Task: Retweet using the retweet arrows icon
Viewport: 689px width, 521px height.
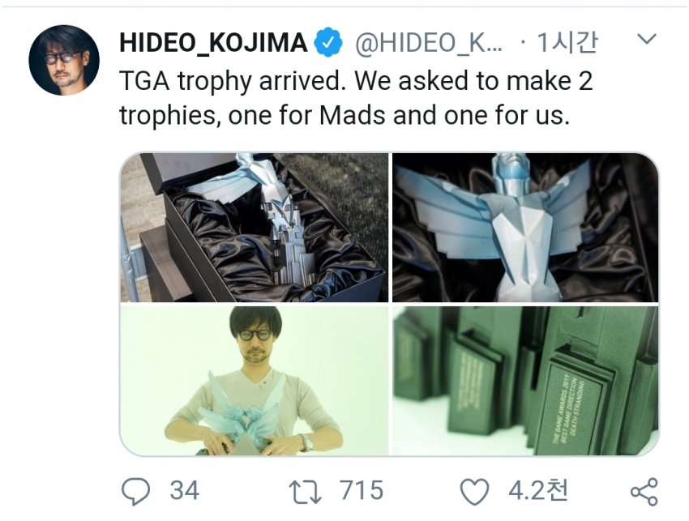Action: pyautogui.click(x=305, y=492)
